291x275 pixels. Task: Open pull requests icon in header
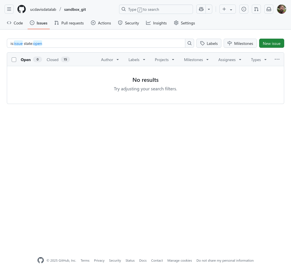(256, 9)
